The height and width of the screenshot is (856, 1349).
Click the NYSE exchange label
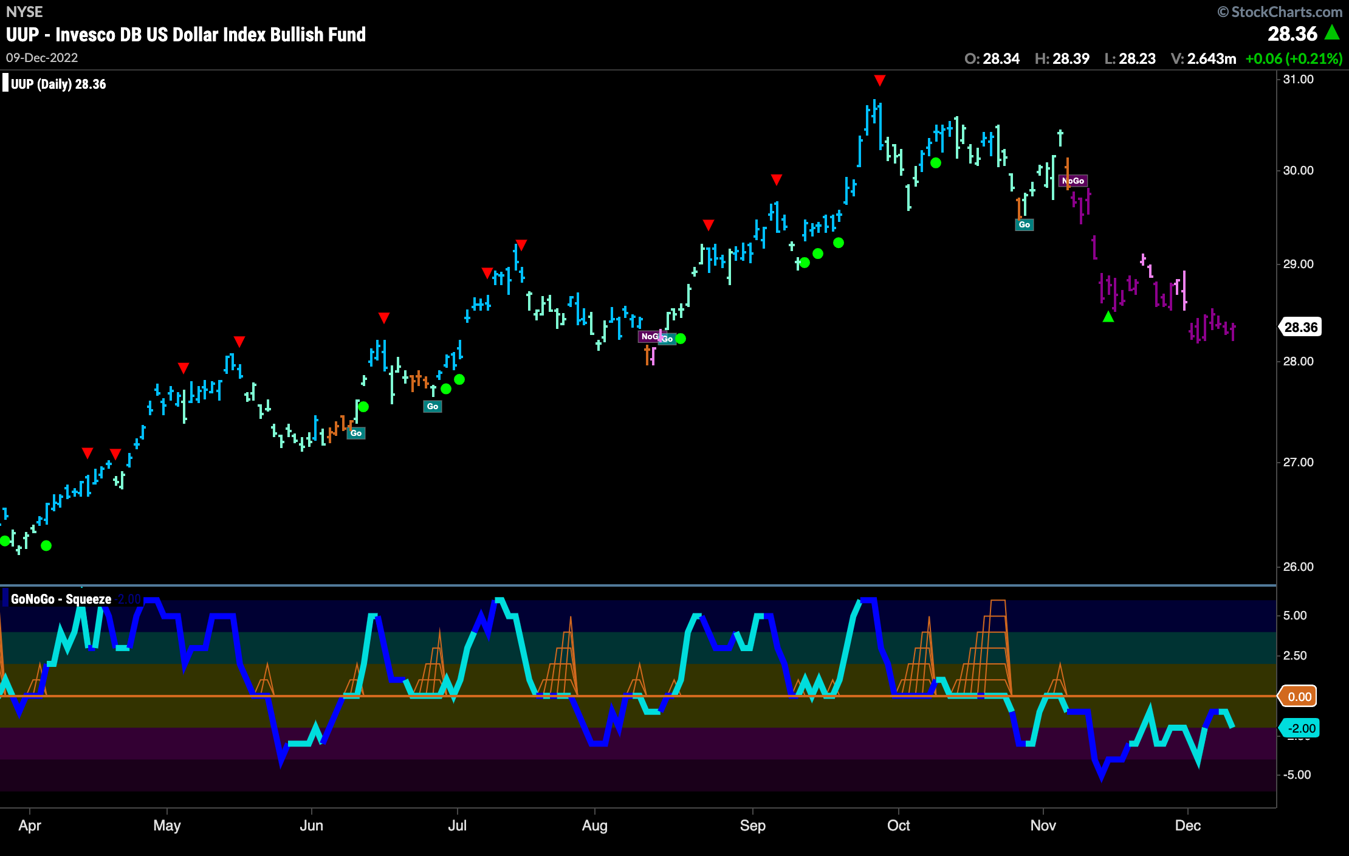[x=24, y=12]
